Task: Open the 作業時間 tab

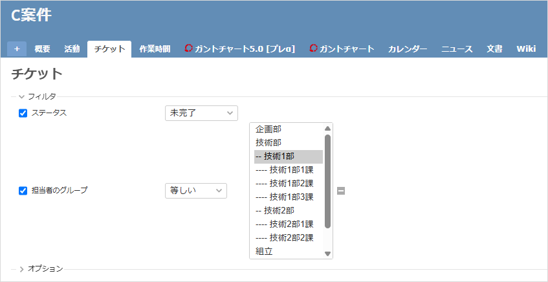Action: pyautogui.click(x=155, y=49)
